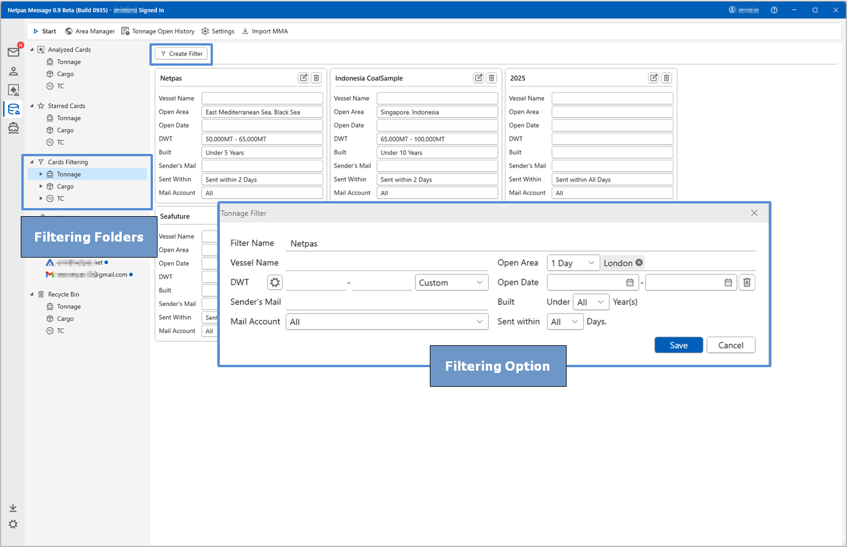Click the DWT gear settings icon
Image resolution: width=847 pixels, height=547 pixels.
275,282
